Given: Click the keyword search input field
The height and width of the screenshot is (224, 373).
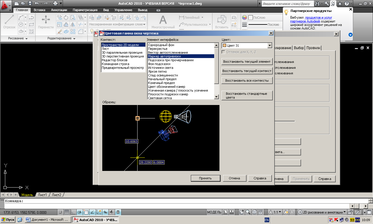Looking at the screenshot, I should click(x=288, y=3).
